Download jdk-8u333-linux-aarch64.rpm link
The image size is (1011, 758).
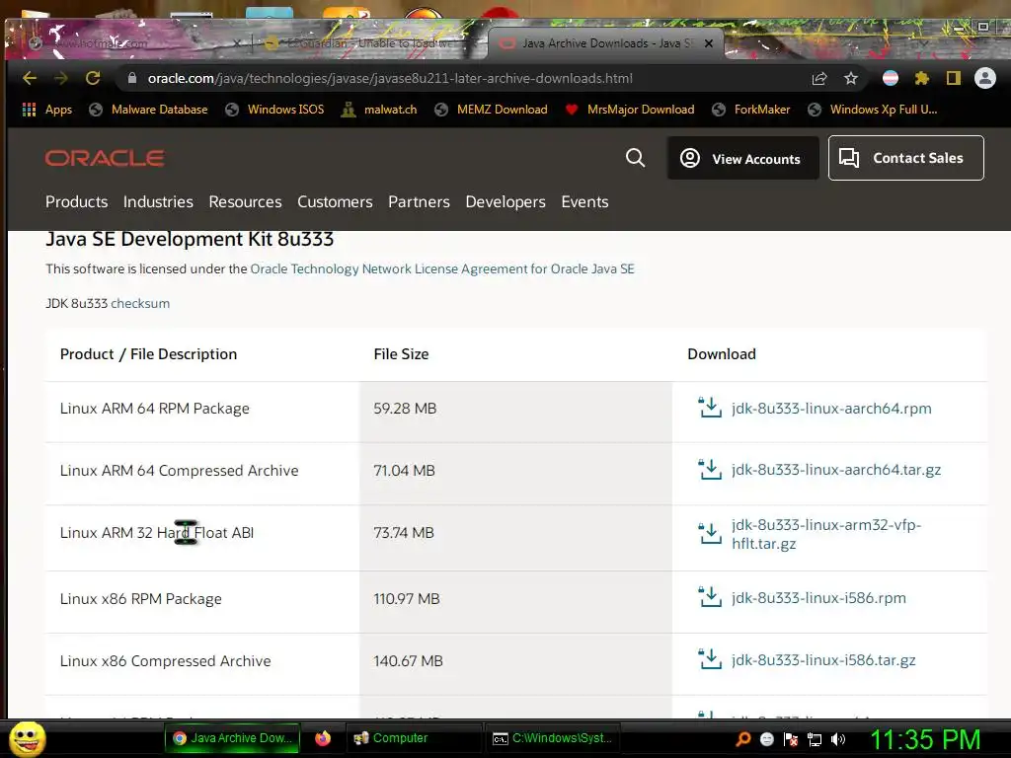[x=831, y=408]
